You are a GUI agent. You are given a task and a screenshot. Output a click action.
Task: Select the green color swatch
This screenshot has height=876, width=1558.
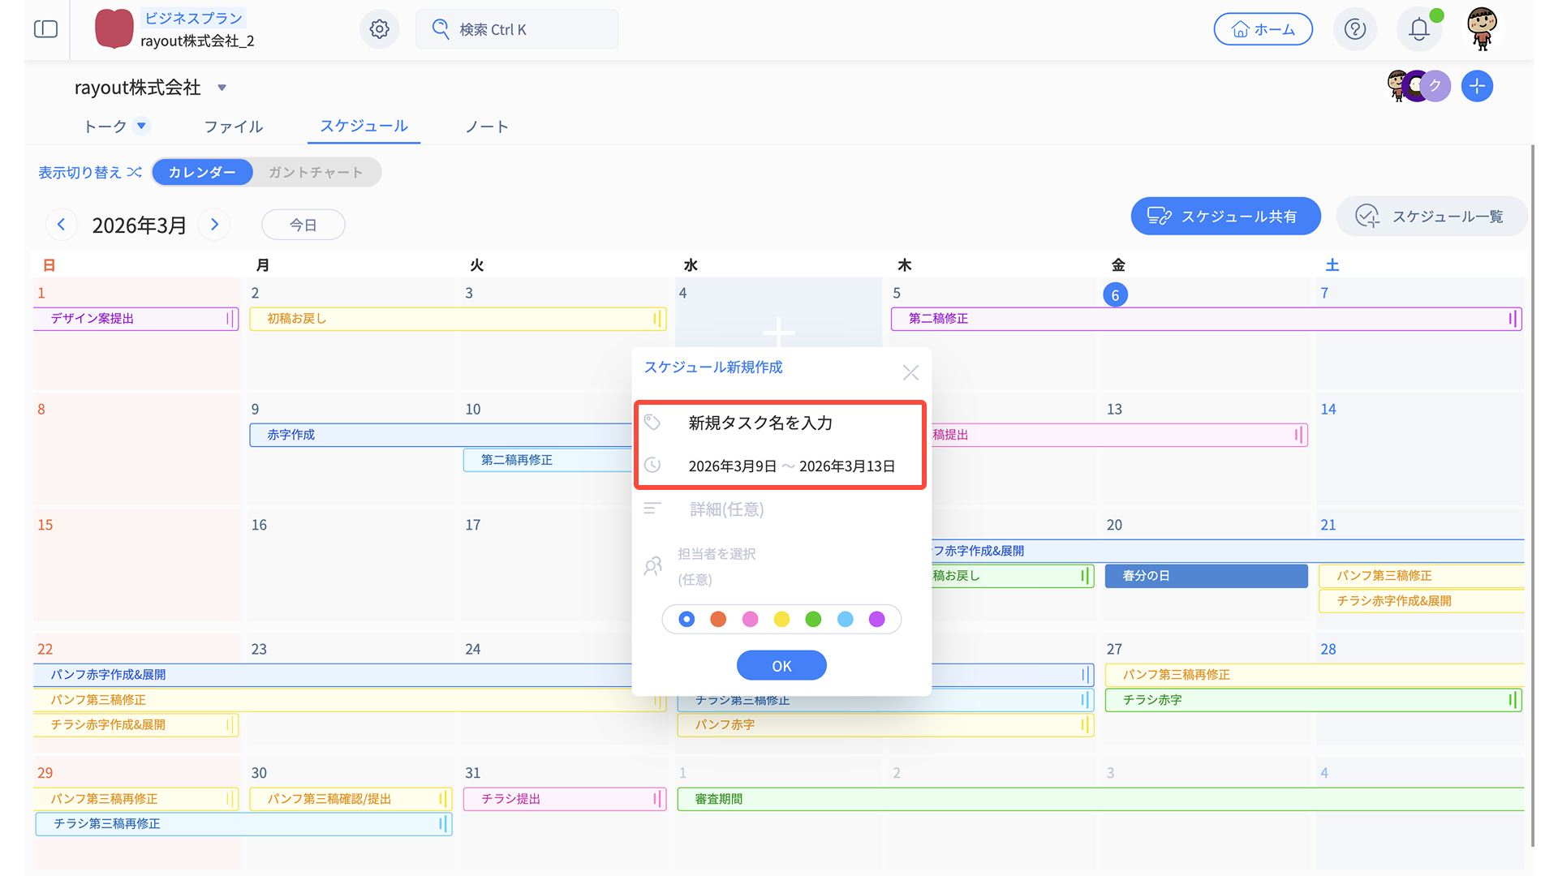pos(813,620)
